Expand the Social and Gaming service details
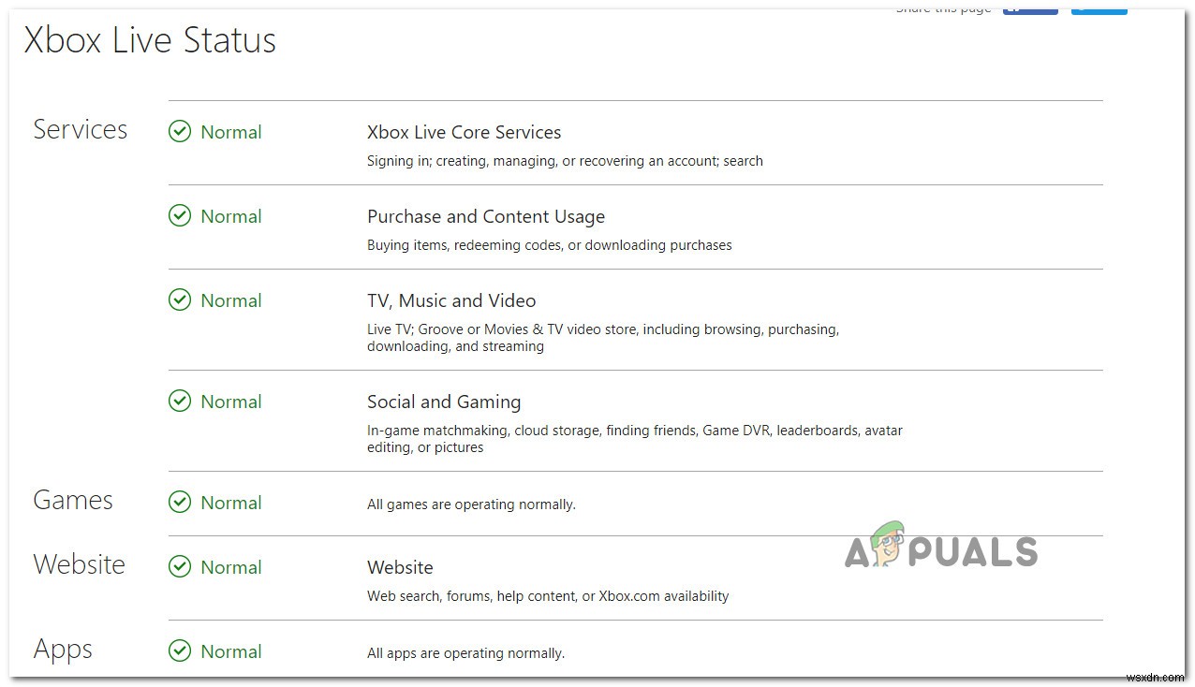This screenshot has width=1195, height=687. point(444,402)
